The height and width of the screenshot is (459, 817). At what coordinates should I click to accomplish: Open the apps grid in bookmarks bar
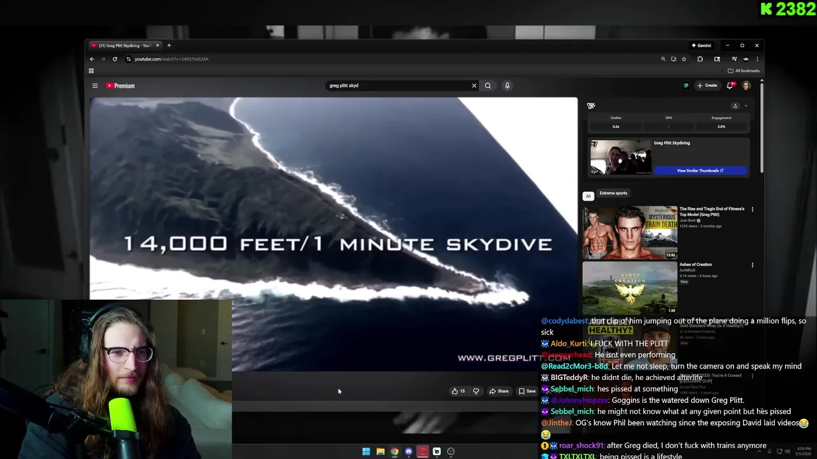[91, 71]
